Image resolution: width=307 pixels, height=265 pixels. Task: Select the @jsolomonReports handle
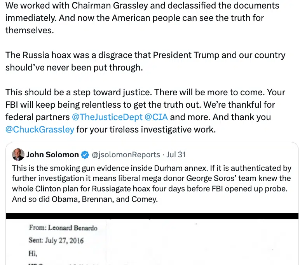[x=126, y=155]
